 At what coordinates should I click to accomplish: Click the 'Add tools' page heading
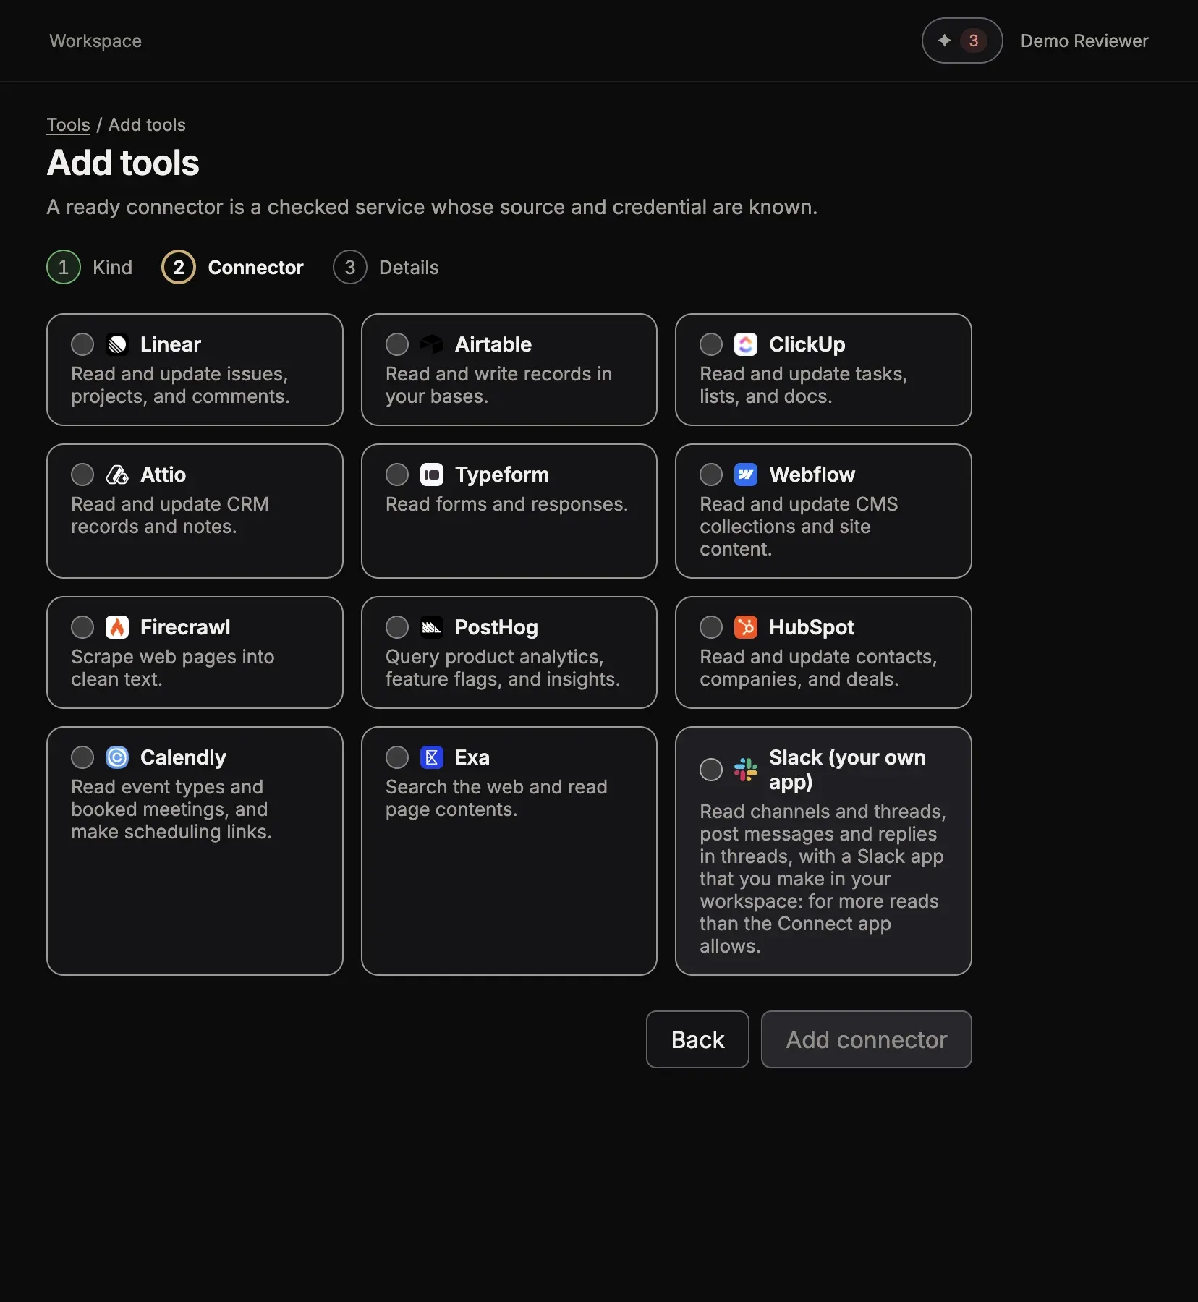(x=123, y=163)
